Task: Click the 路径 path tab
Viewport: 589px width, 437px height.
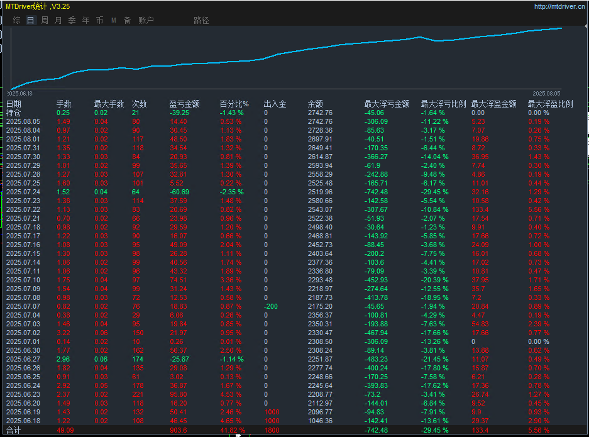Action: [201, 20]
